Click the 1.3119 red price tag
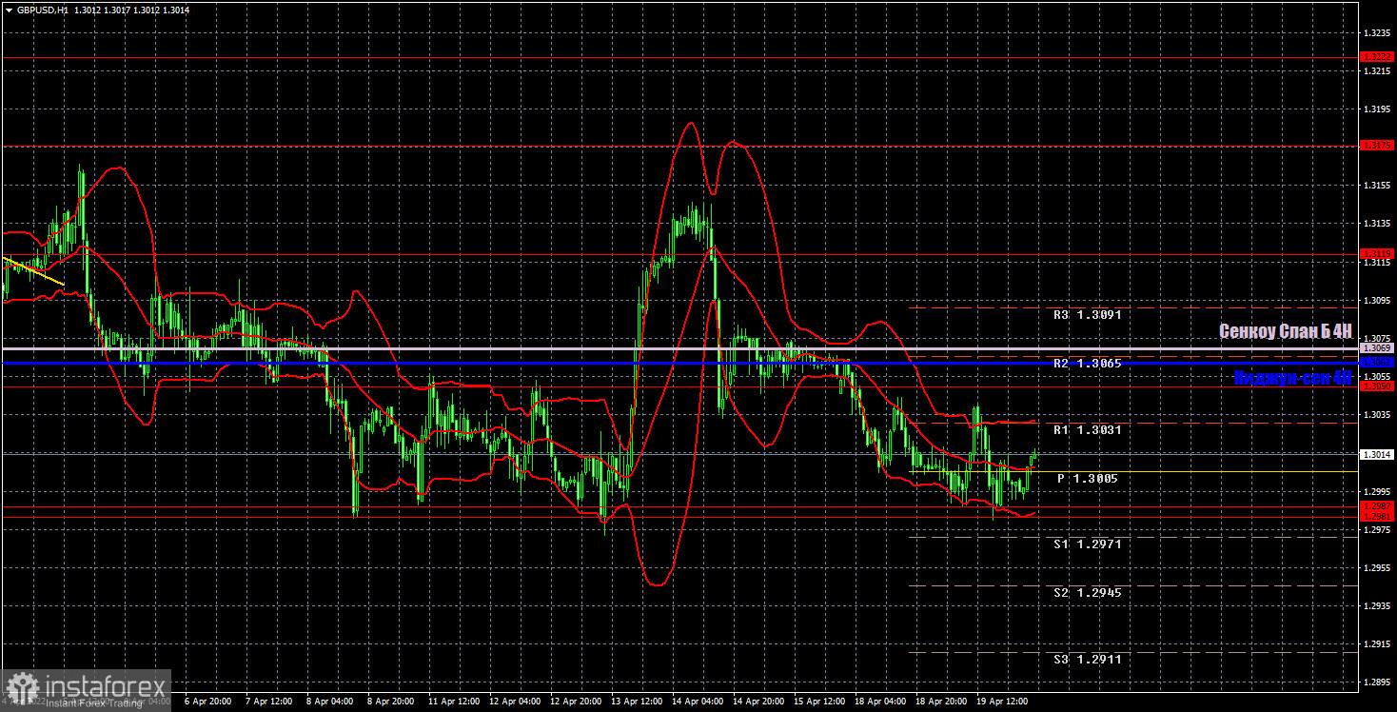Screen dimensions: 1397x712 [1377, 253]
